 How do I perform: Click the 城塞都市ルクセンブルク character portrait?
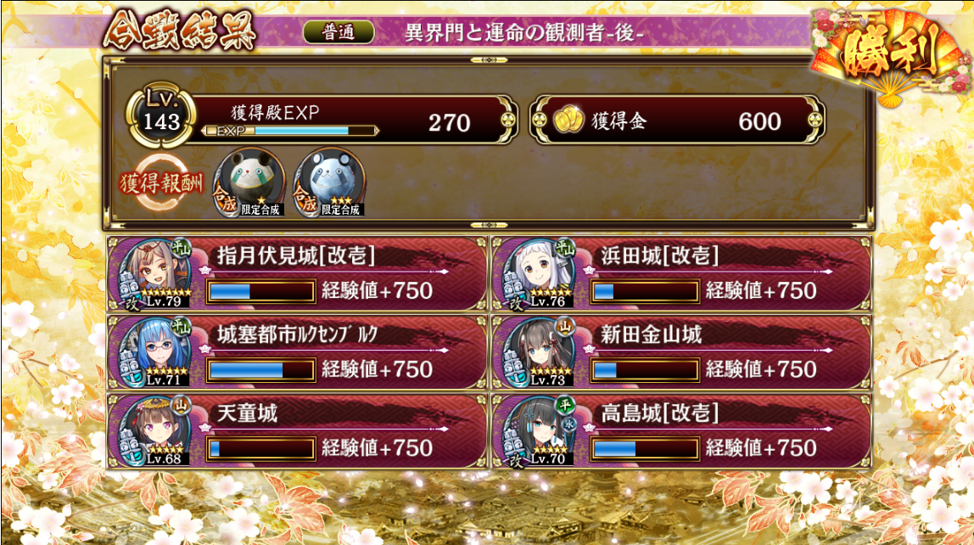pos(154,352)
